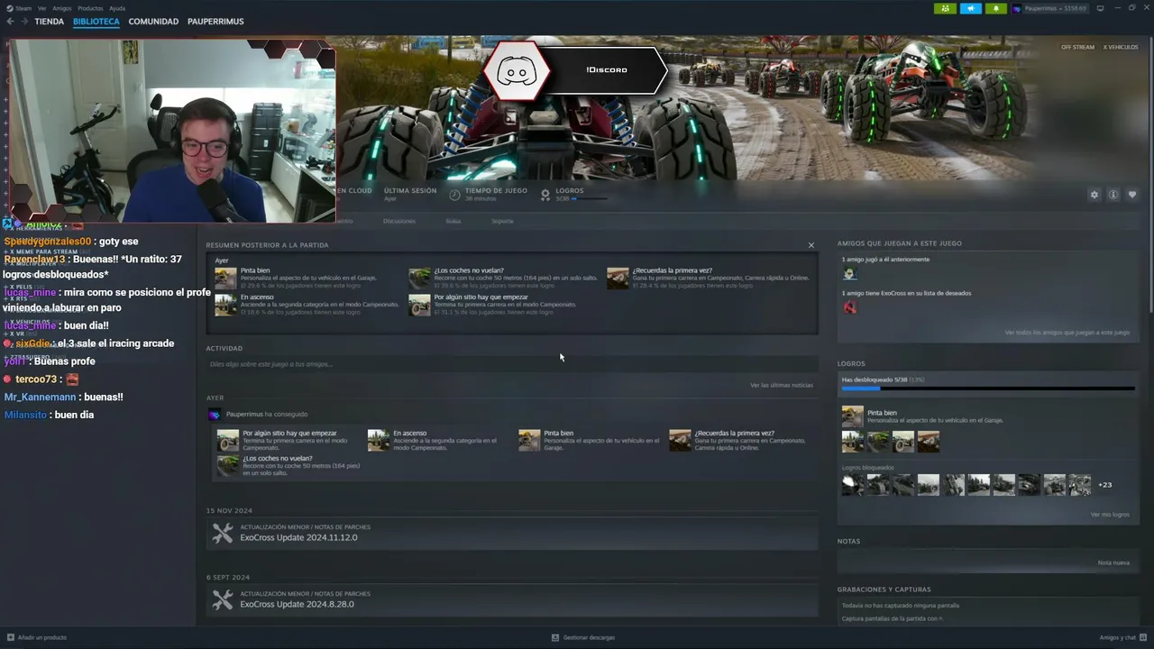Click the Has desbloqueado 5/38 progress bar

pyautogui.click(x=988, y=388)
